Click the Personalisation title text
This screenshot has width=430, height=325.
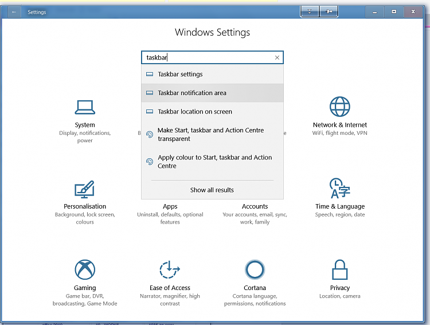tap(85, 206)
